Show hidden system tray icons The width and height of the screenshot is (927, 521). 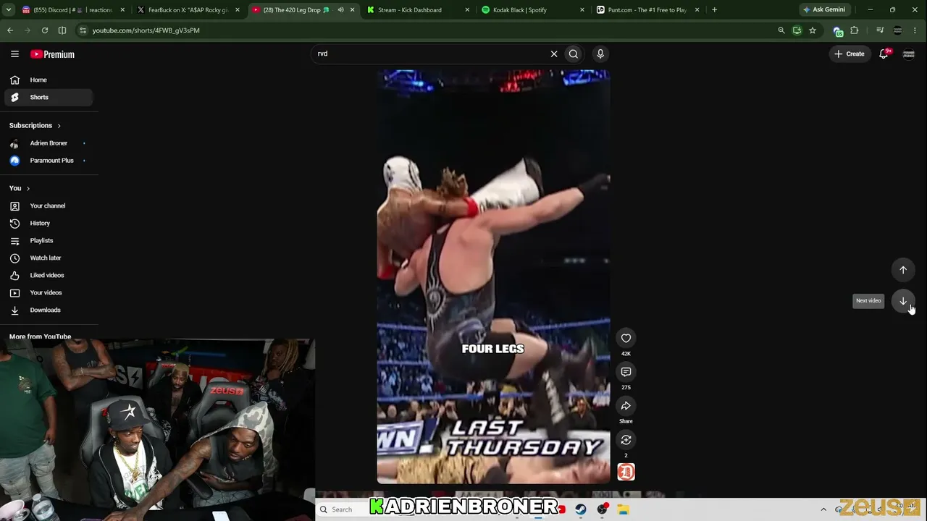click(x=823, y=509)
